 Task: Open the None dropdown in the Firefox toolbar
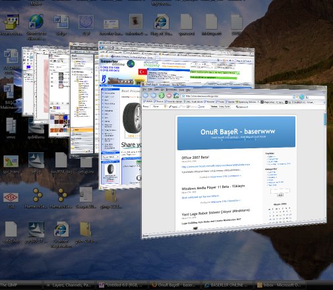click(x=159, y=107)
